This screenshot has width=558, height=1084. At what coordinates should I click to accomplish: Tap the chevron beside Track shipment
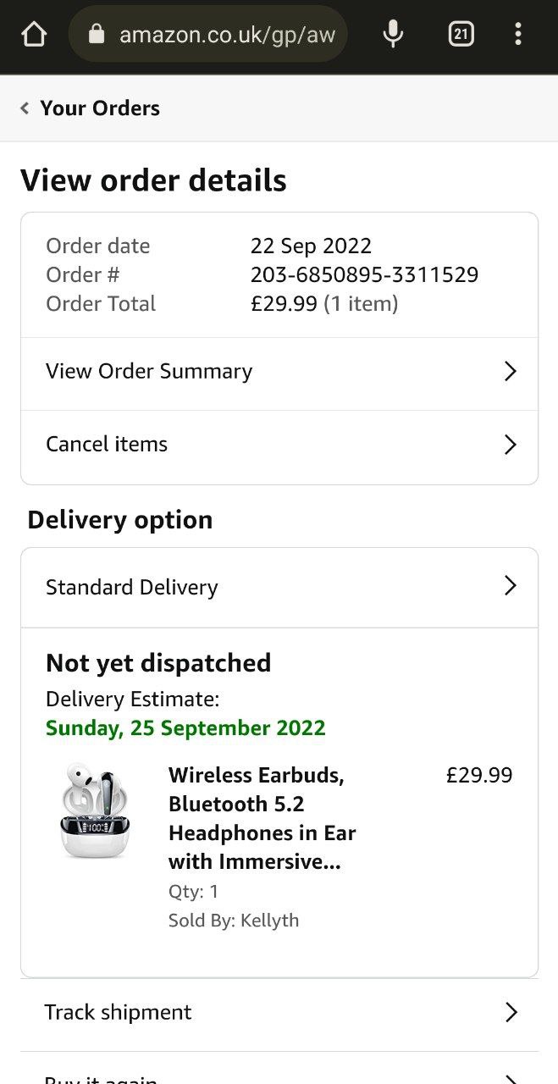pyautogui.click(x=511, y=1013)
